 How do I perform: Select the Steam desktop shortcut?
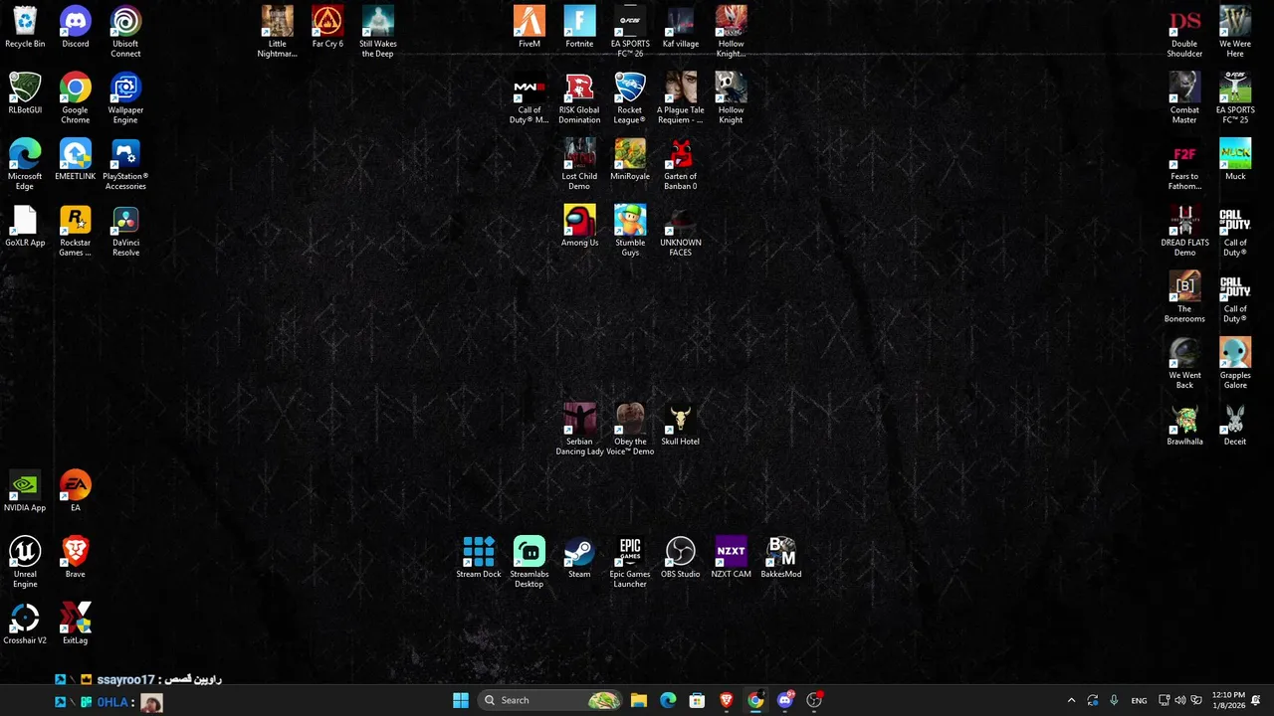(579, 558)
